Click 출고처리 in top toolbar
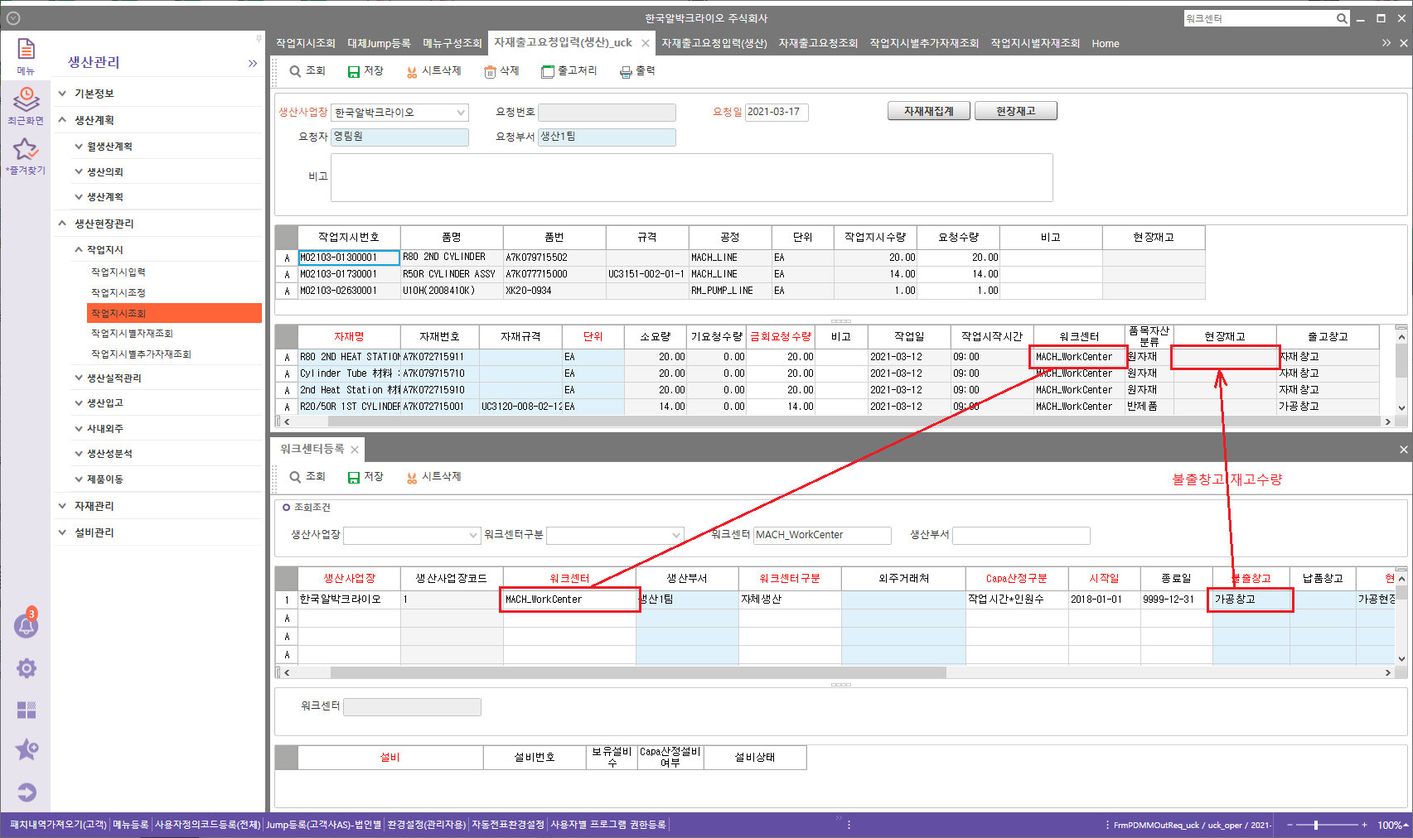Screen dimensions: 1413x838 click(x=569, y=71)
